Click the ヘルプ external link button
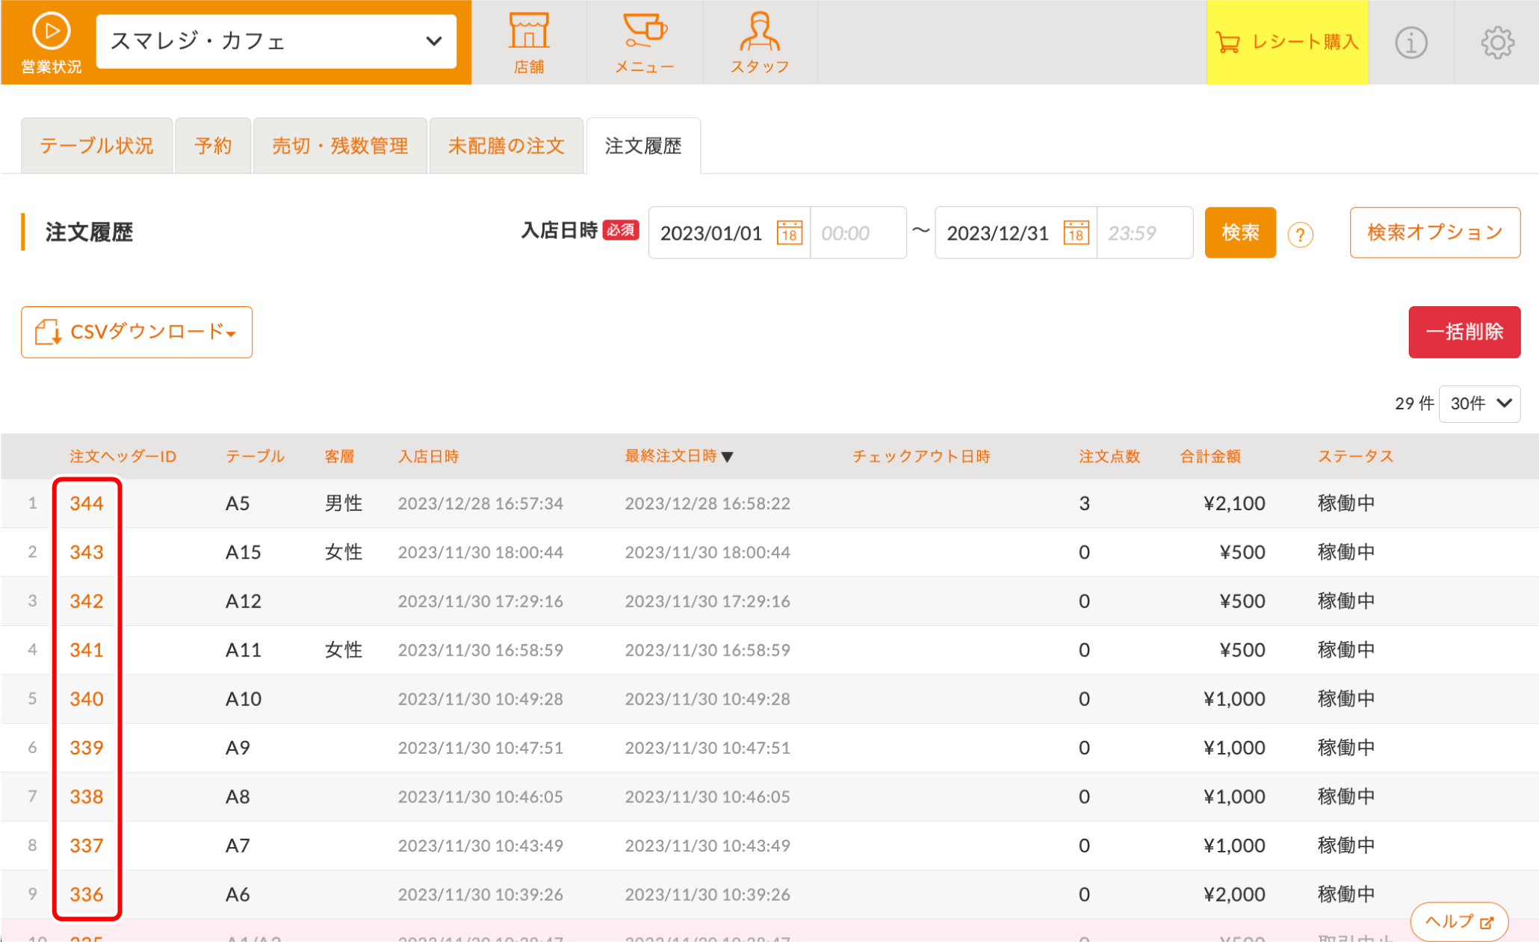This screenshot has width=1539, height=942. click(1459, 922)
